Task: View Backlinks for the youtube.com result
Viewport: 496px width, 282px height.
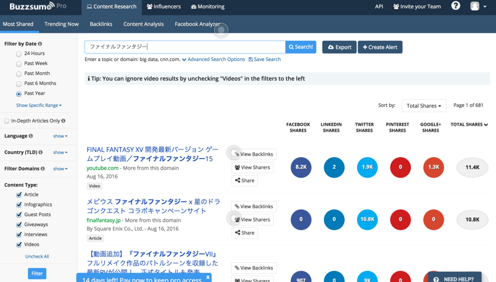Action: point(254,154)
